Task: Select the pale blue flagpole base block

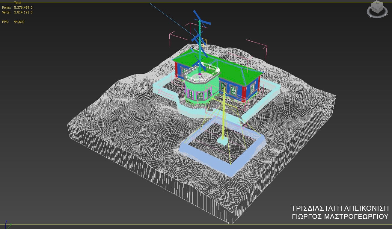Action: click(x=223, y=141)
